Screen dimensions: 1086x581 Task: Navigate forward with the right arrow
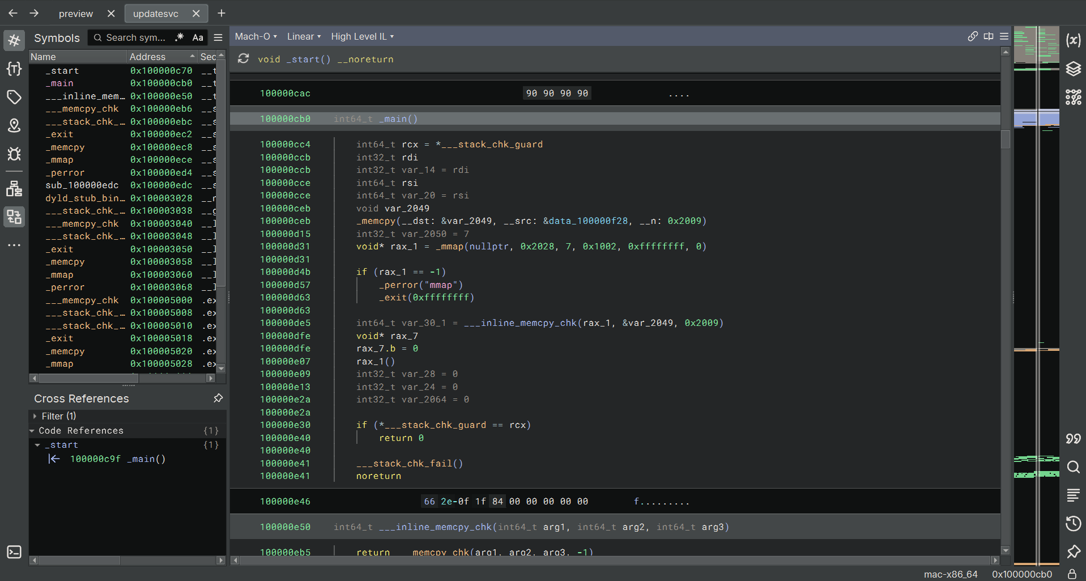pos(34,13)
